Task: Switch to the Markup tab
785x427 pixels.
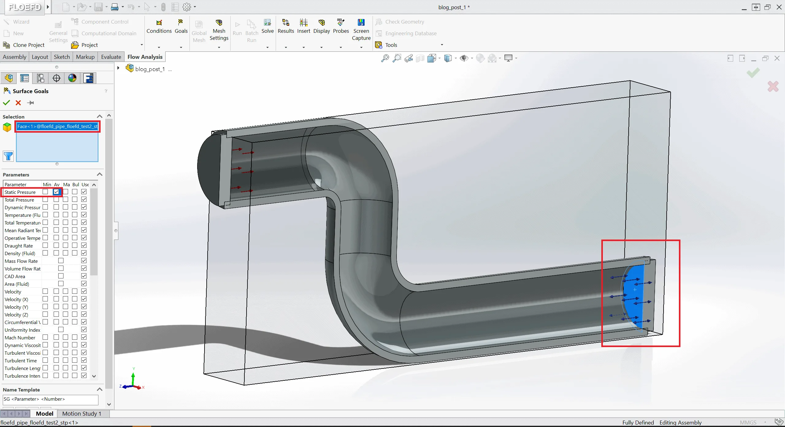Action: [85, 57]
